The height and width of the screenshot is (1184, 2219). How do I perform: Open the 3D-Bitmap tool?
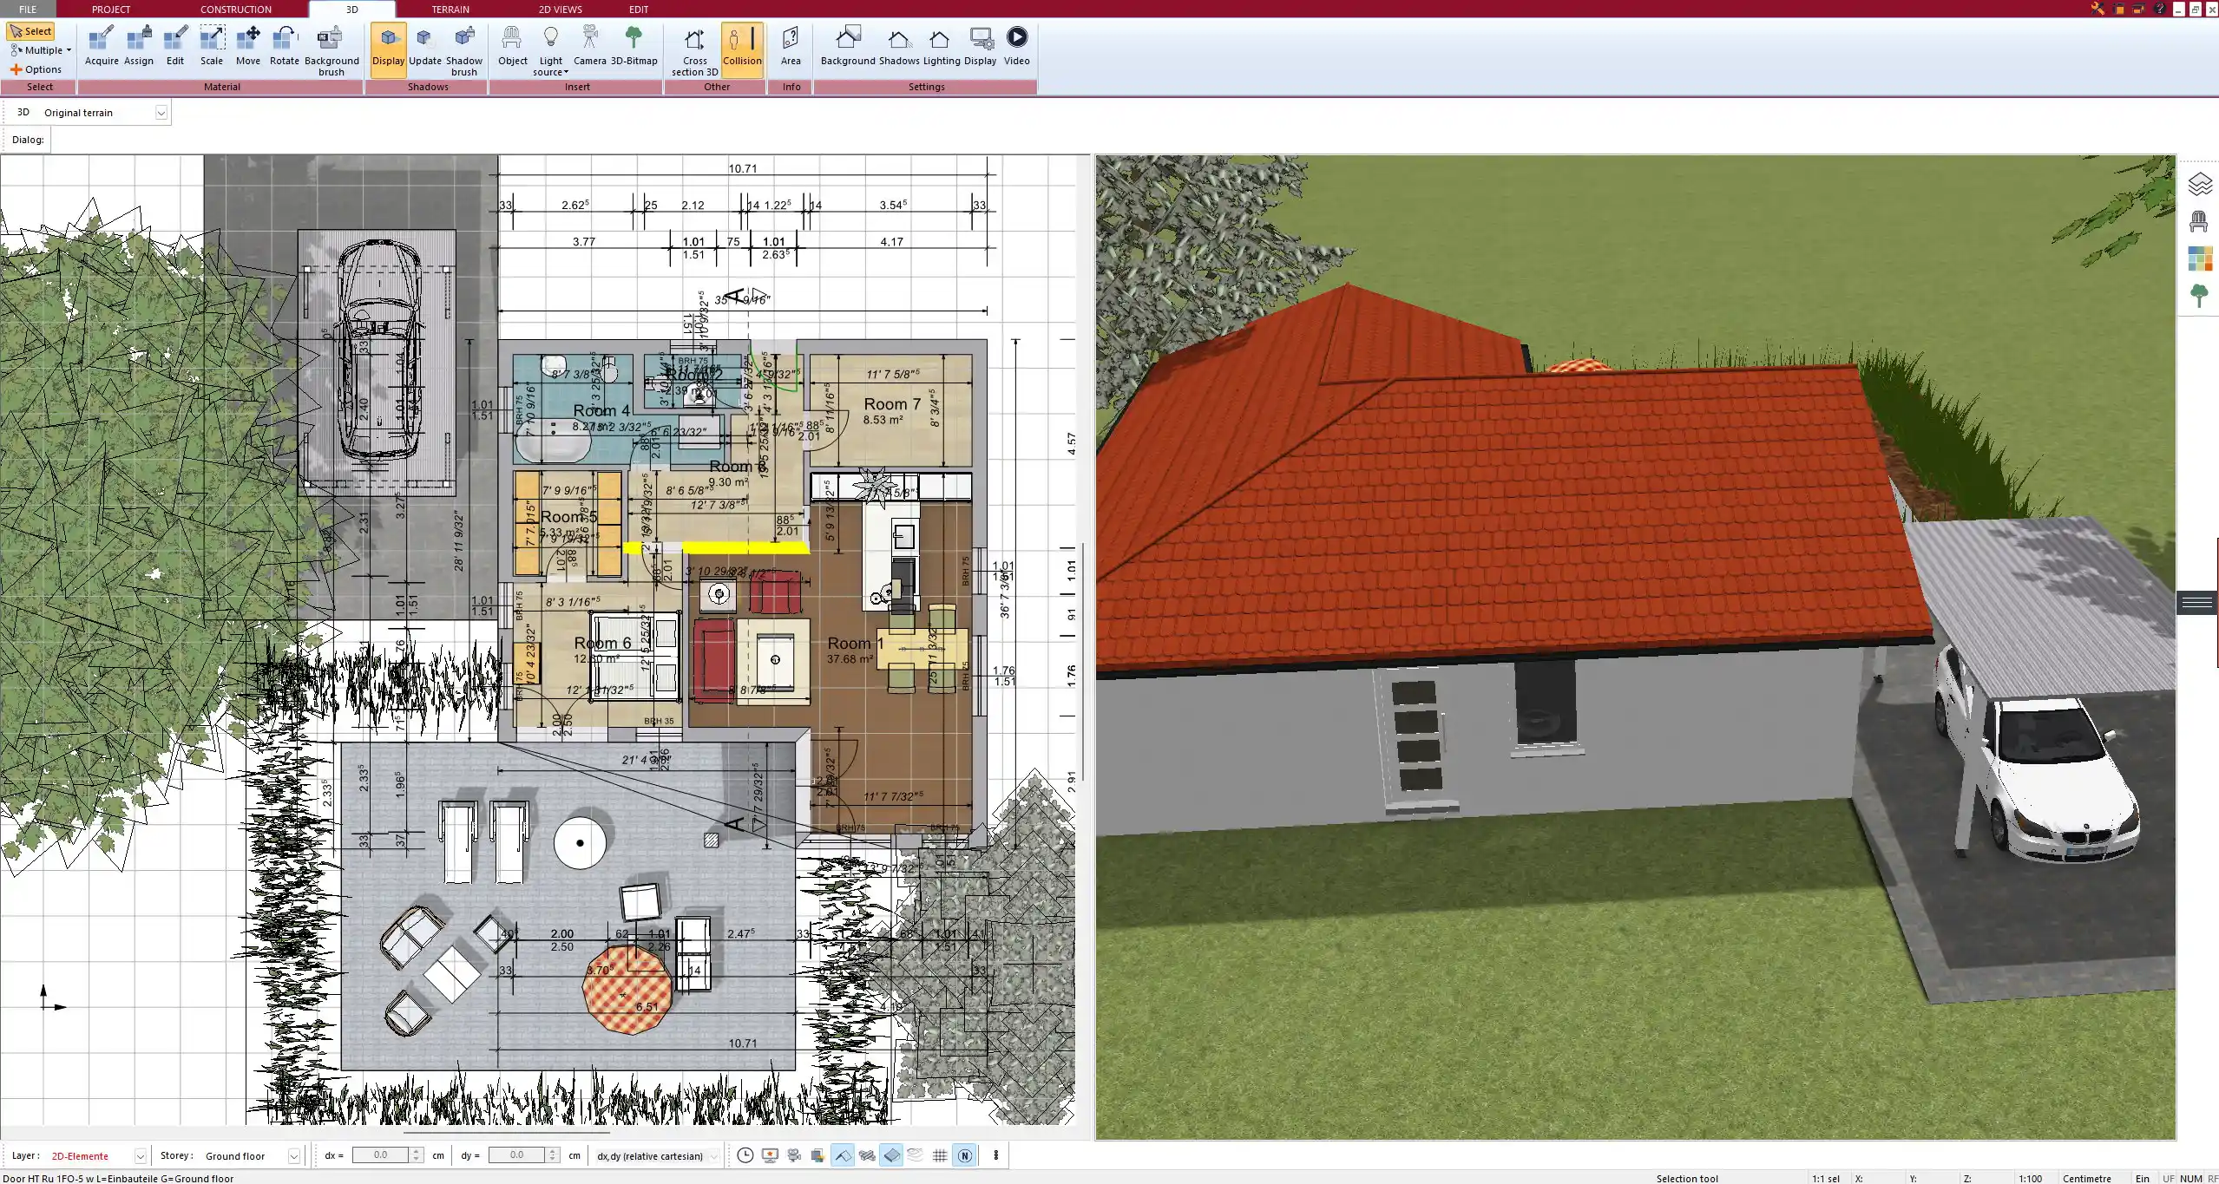coord(634,43)
